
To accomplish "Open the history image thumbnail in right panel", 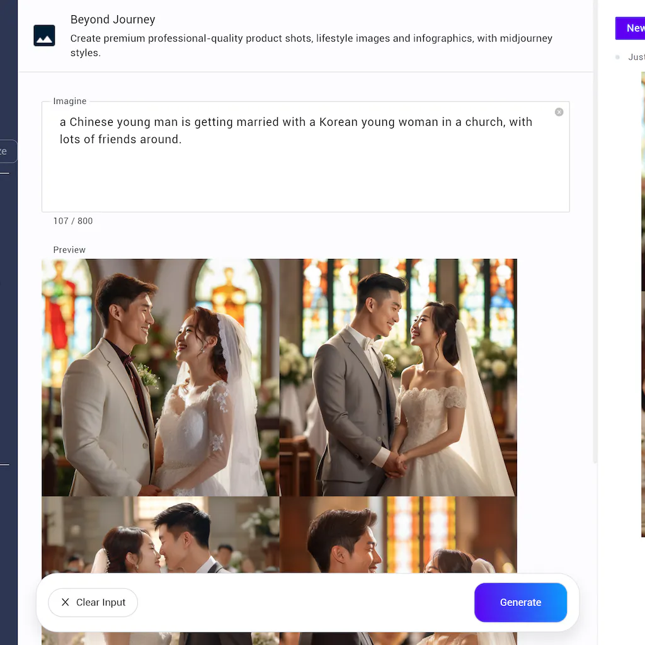I will tap(642, 302).
